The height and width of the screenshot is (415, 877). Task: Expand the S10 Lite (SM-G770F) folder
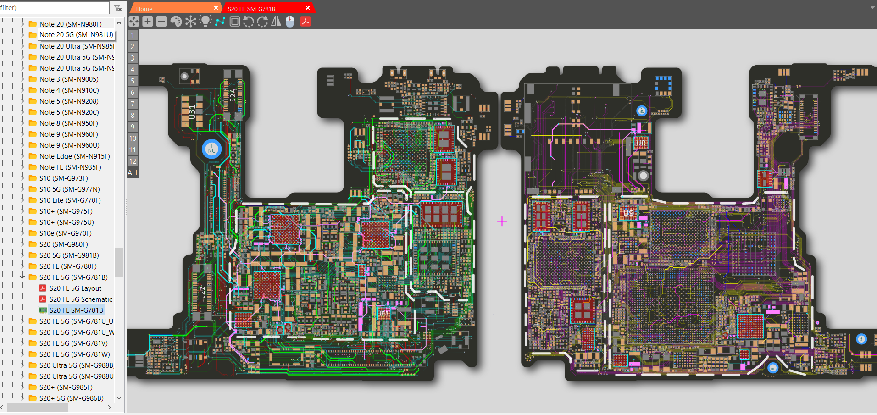click(22, 200)
